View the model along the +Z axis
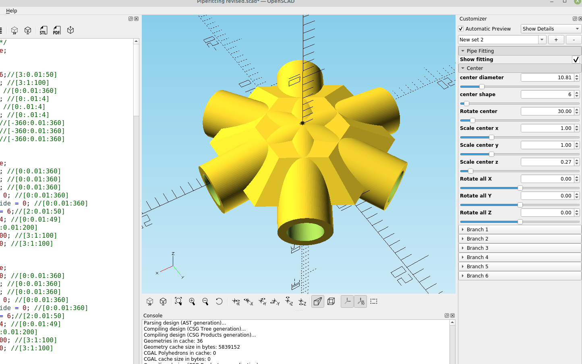Viewport: 582px width, 364px height. [290, 301]
